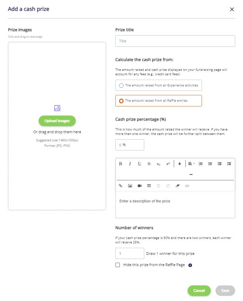The width and height of the screenshot is (243, 301).
Task: Show info tooltip next to Hide prize option
Action: point(190,265)
